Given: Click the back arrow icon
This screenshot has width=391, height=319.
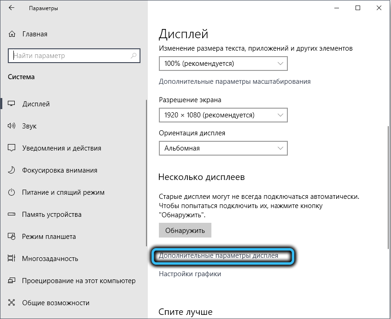Looking at the screenshot, I should (12, 8).
